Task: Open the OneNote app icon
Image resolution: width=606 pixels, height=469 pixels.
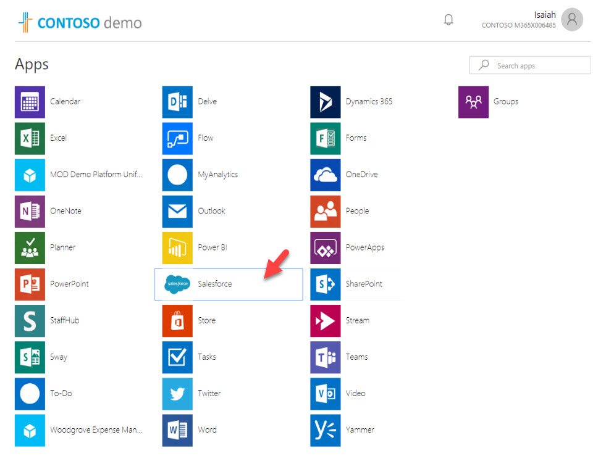Action: click(30, 211)
